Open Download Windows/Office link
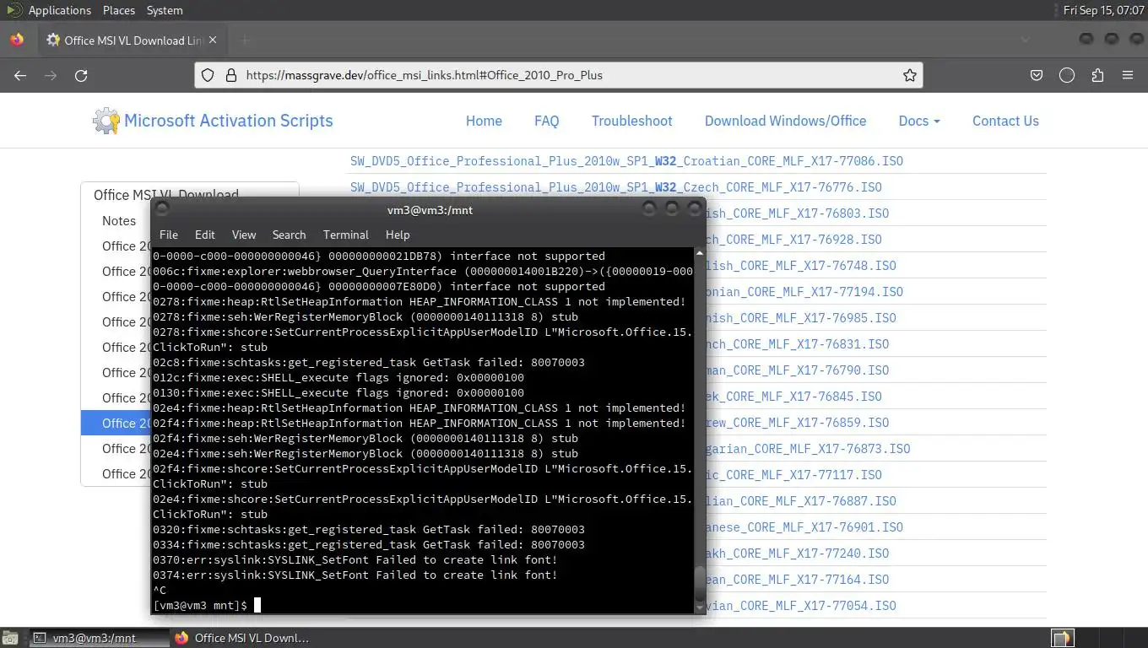The width and height of the screenshot is (1148, 648). pyautogui.click(x=786, y=121)
